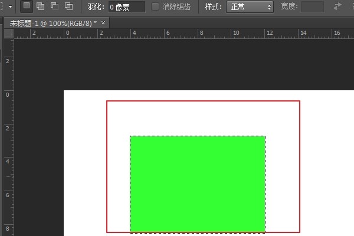The width and height of the screenshot is (354, 236).
Task: Close the 未标题-1 document tab
Action: pyautogui.click(x=103, y=22)
